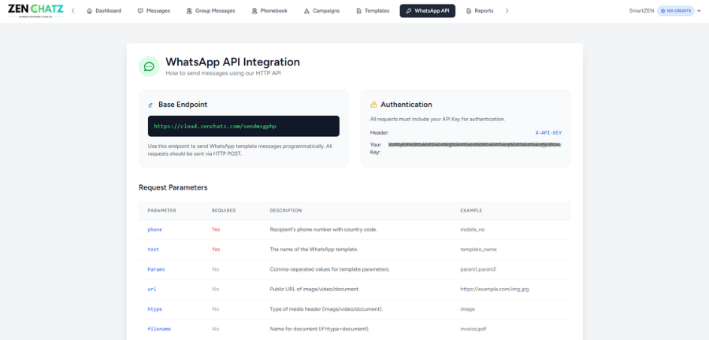Click the SmartZEN username
The image size is (709, 340).
(x=641, y=11)
